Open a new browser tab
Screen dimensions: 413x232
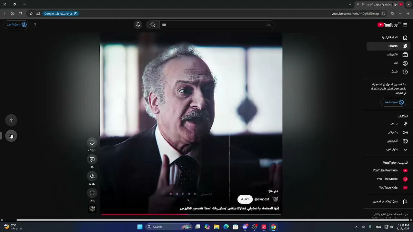350,4
